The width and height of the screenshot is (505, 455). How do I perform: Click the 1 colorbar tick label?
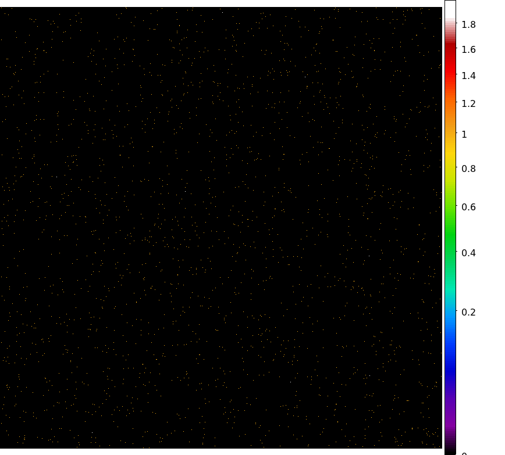[464, 134]
